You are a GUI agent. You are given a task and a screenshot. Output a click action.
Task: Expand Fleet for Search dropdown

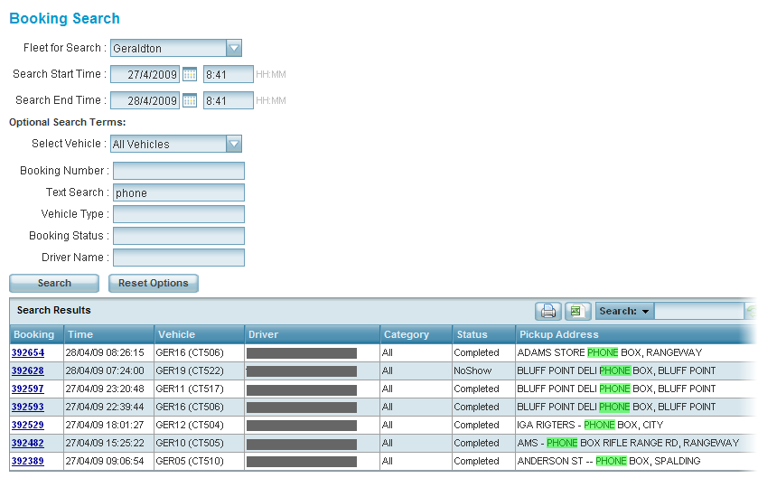(234, 49)
